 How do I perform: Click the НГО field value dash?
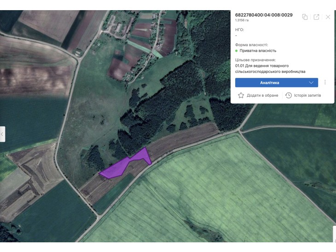click(236, 35)
